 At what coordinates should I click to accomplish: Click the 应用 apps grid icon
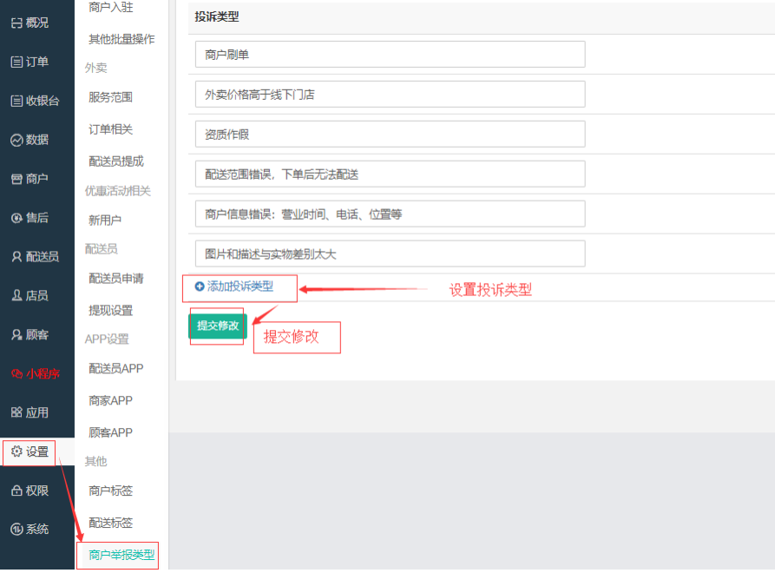point(16,412)
